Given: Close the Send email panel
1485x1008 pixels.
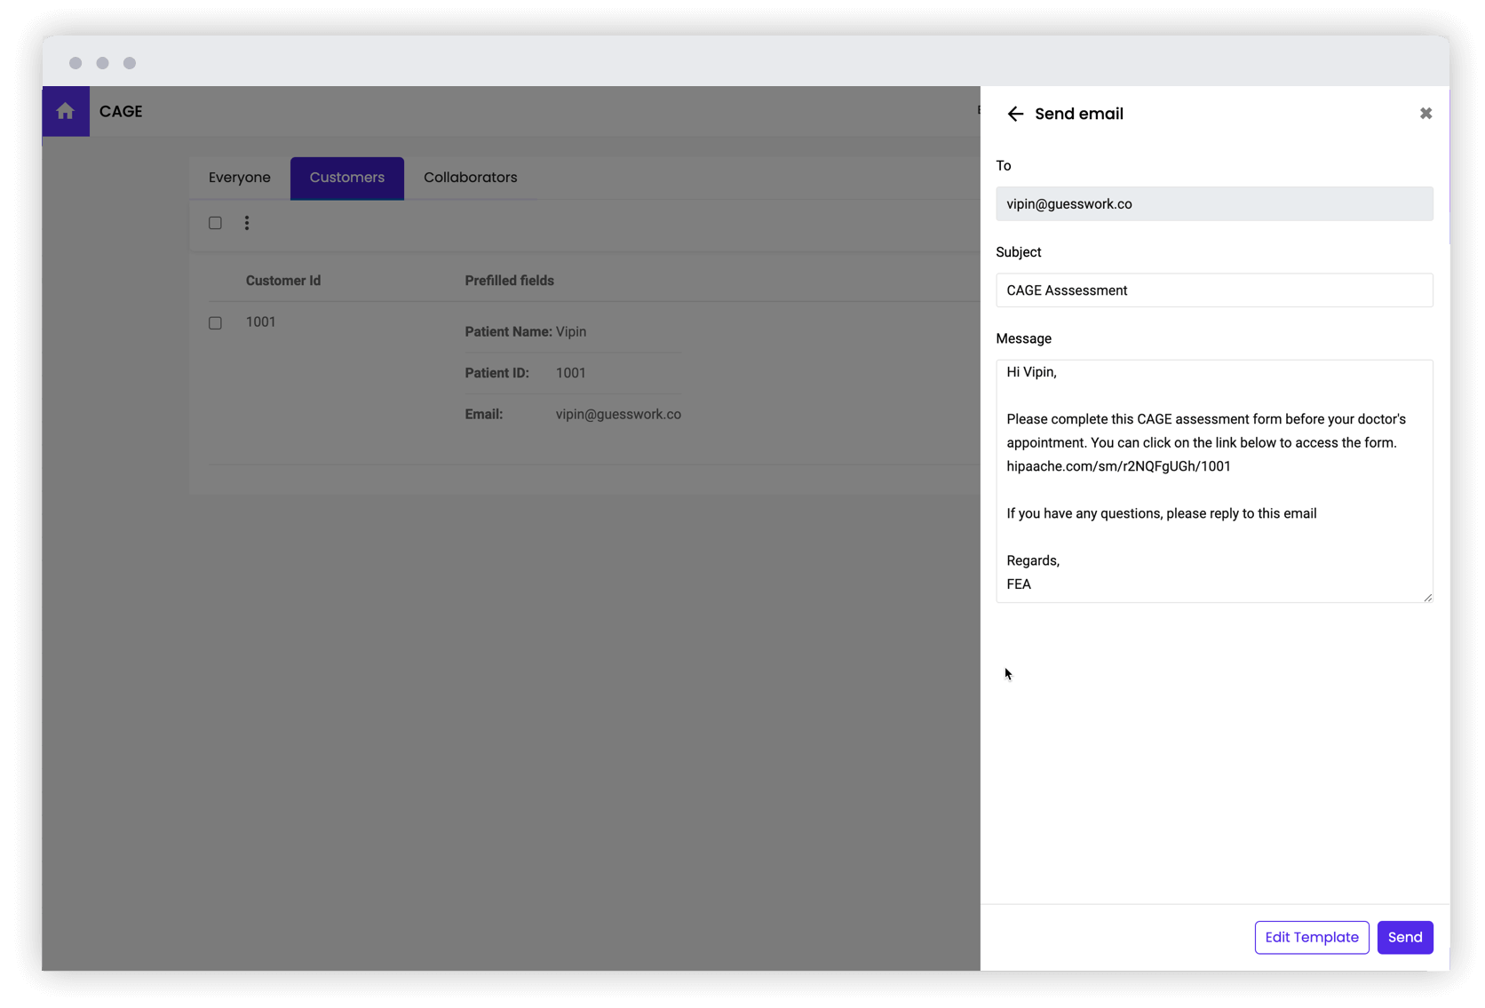Looking at the screenshot, I should 1425,113.
